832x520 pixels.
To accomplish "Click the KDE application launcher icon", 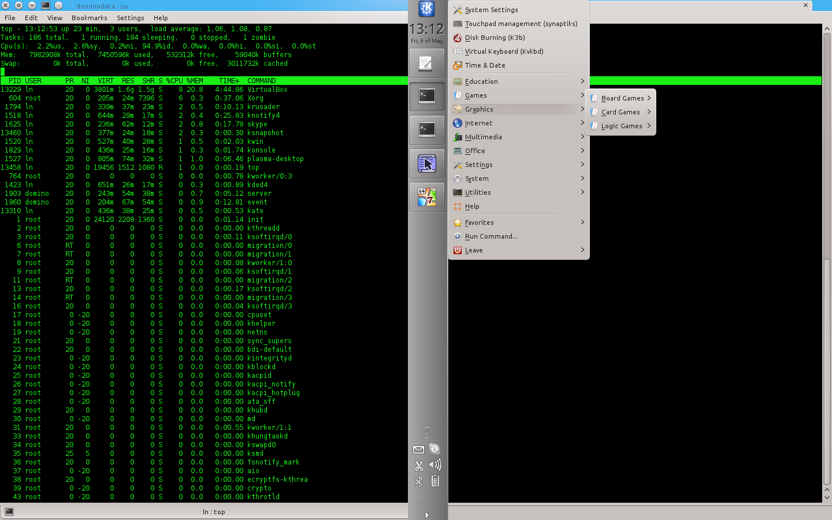I will point(426,9).
